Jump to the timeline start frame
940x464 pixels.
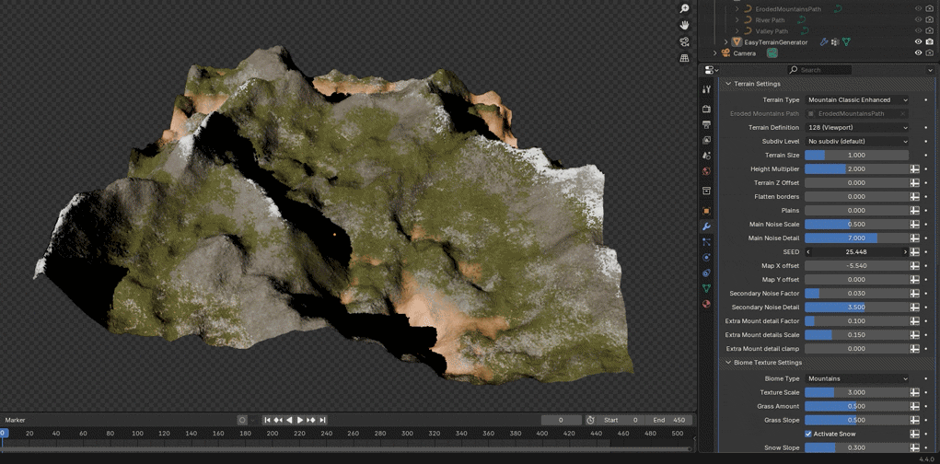pos(267,420)
